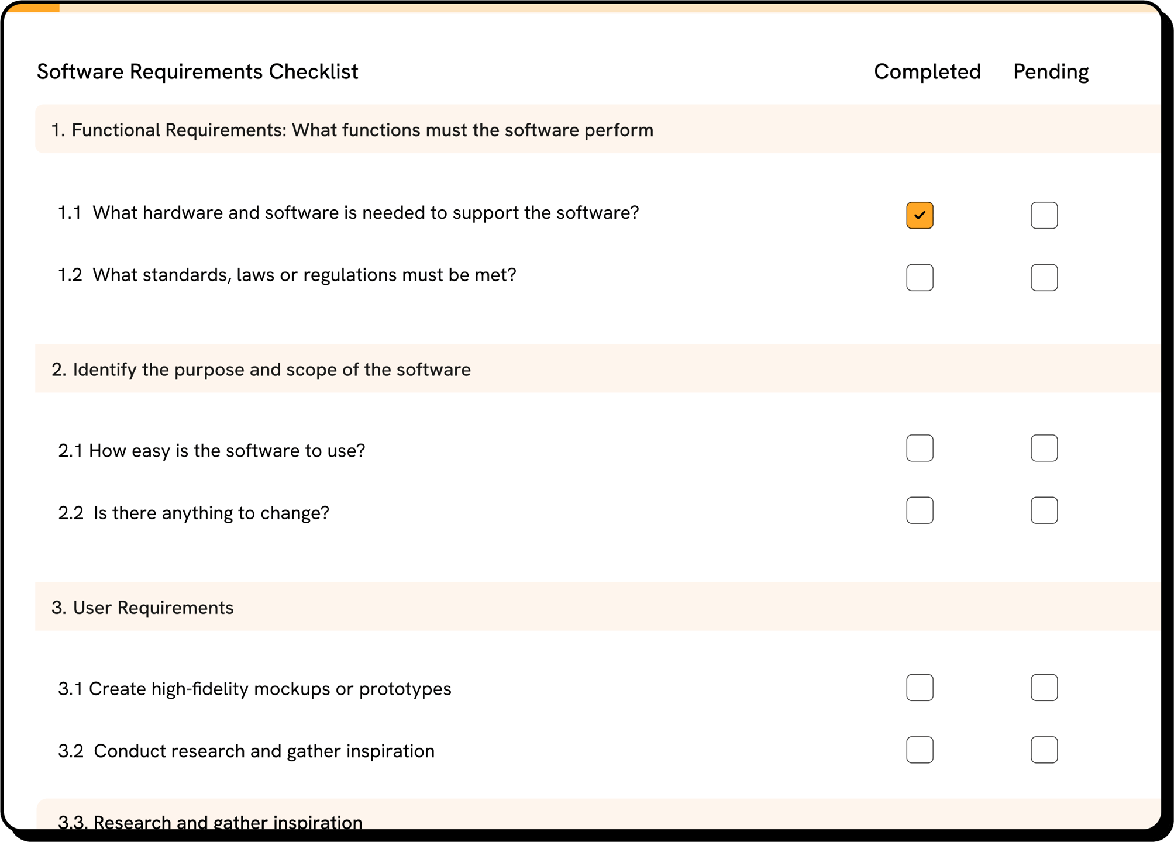Check Completed for 'Is there anything to change?'
This screenshot has height=842, width=1174.
[x=919, y=510]
